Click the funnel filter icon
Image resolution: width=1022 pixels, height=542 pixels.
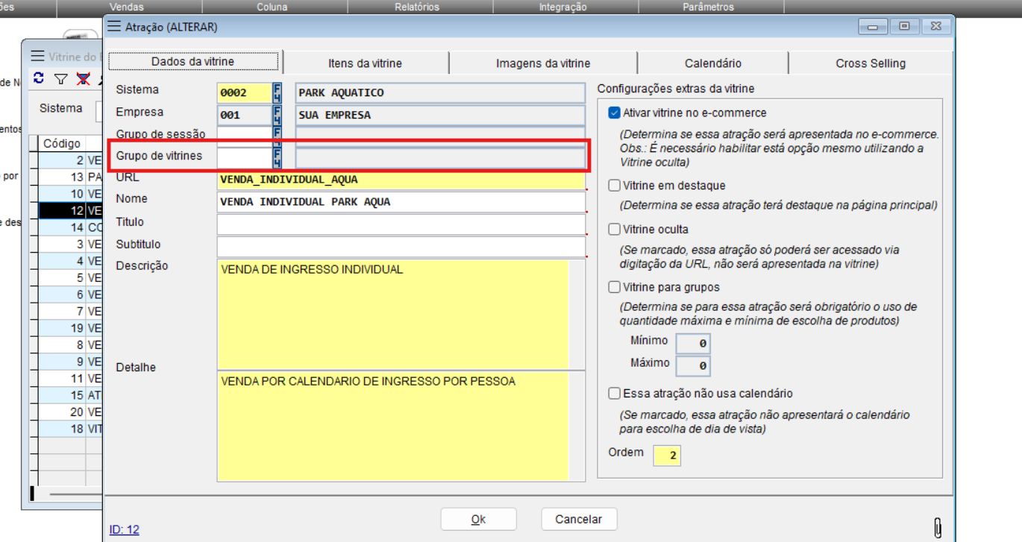tap(61, 78)
